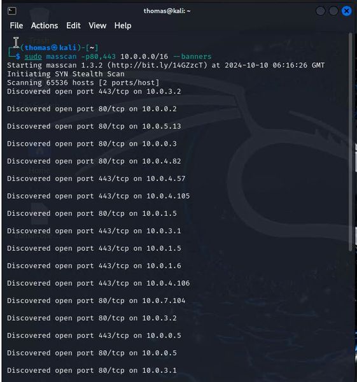Click the line with 443/tcp on 10.0.1.6
The image size is (357, 382).
(94, 265)
